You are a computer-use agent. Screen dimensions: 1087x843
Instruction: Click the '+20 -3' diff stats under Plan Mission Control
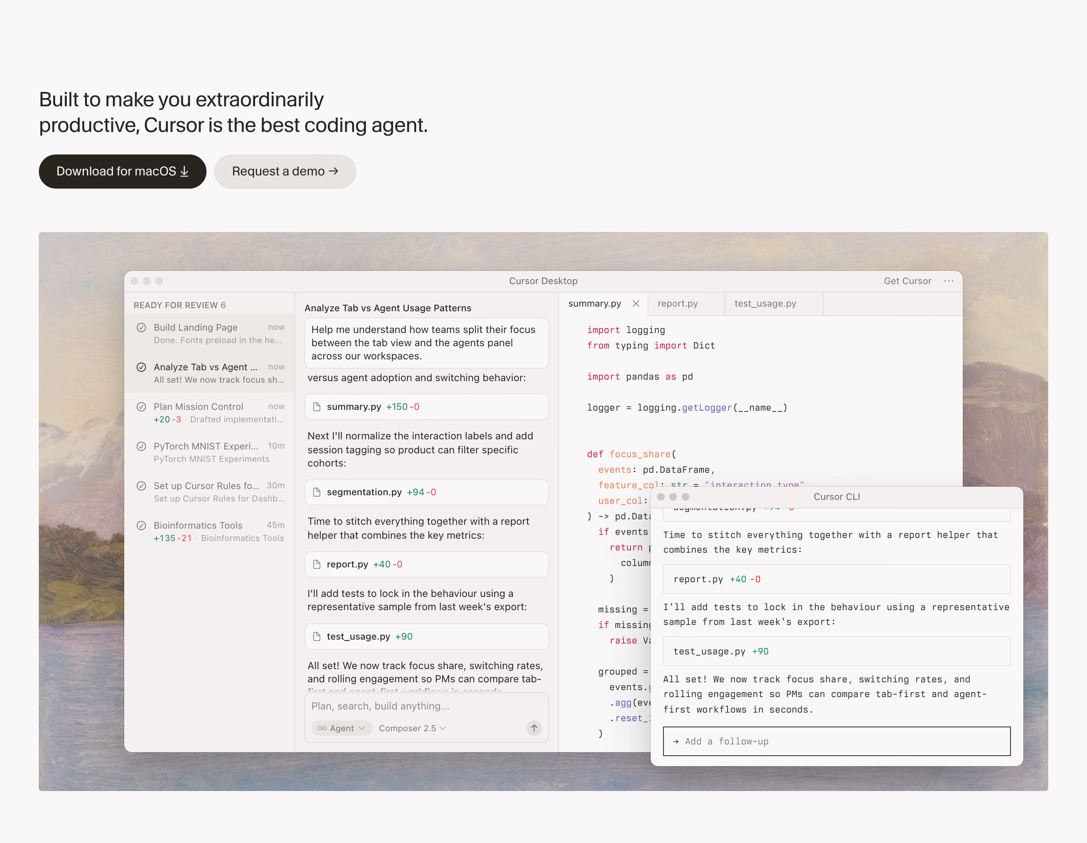(x=167, y=420)
